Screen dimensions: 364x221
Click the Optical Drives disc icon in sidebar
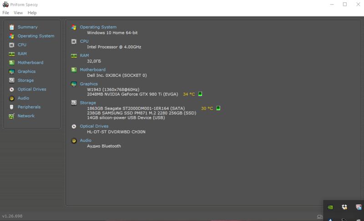pos(12,89)
